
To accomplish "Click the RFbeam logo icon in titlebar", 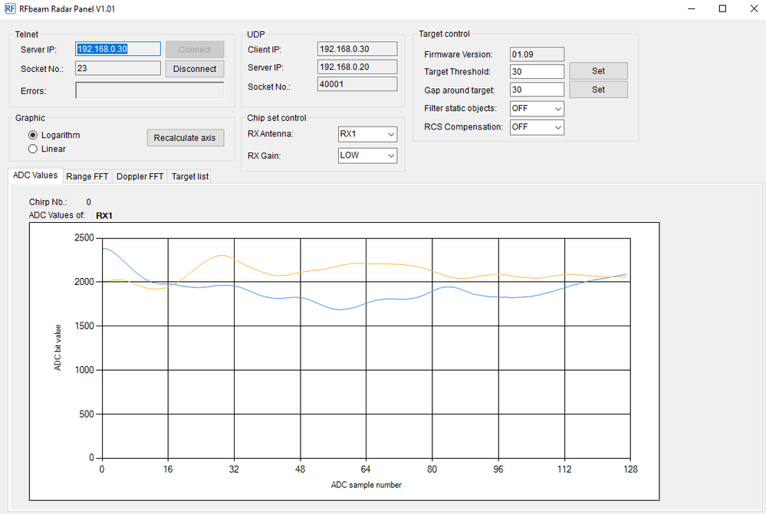I will [11, 8].
